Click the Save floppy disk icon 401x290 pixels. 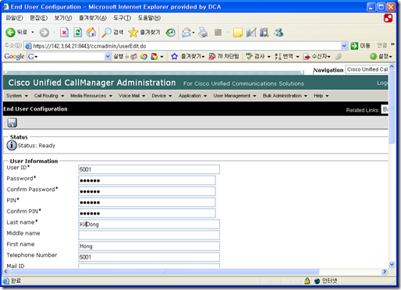(12, 122)
